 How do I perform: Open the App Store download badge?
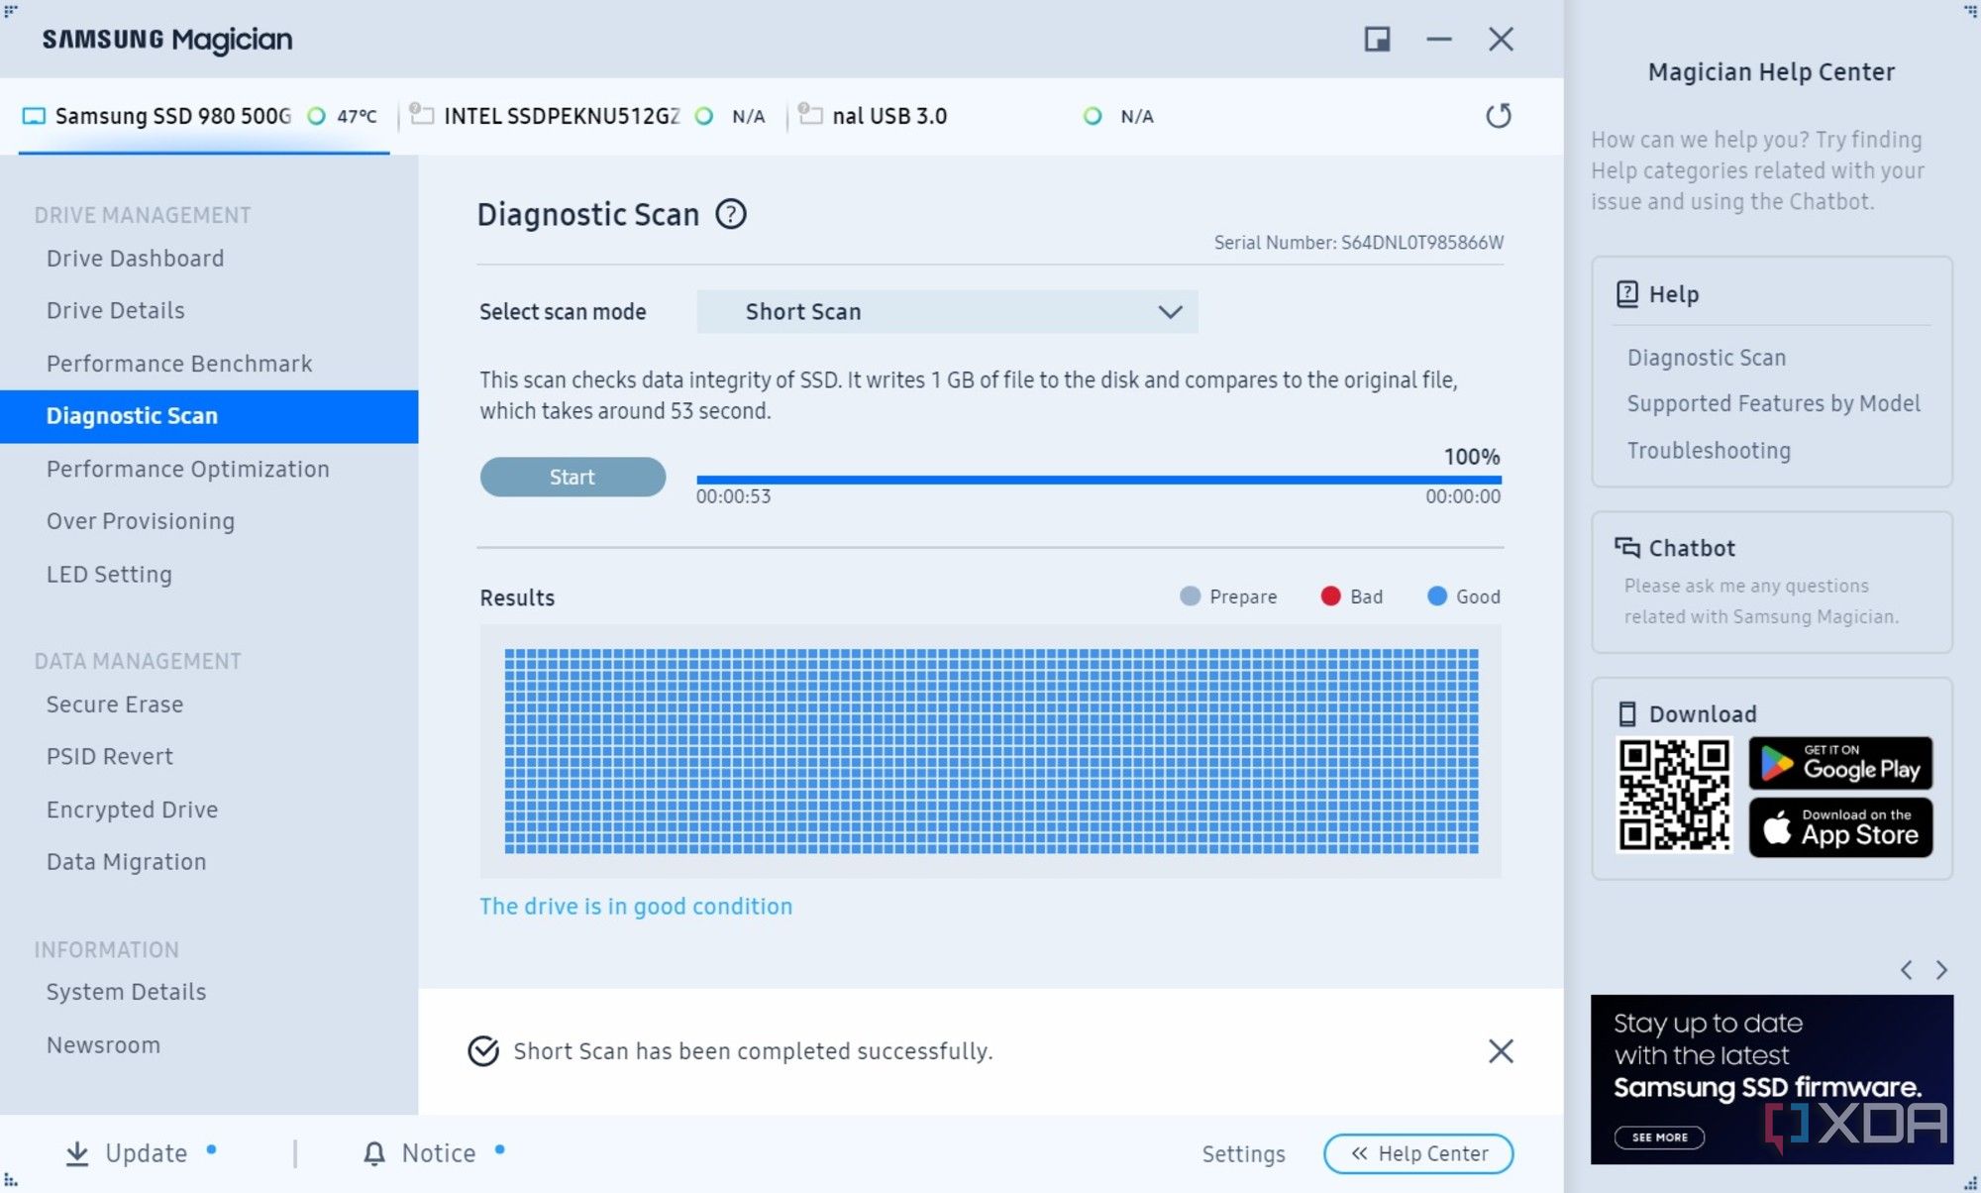pos(1840,827)
